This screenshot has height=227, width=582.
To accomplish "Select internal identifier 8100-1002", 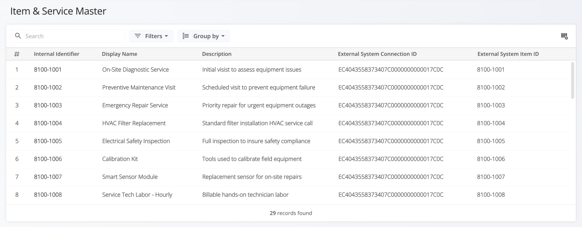I will click(48, 87).
